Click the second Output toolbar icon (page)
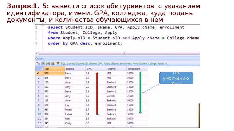234x131 pixels. click(x=43, y=63)
